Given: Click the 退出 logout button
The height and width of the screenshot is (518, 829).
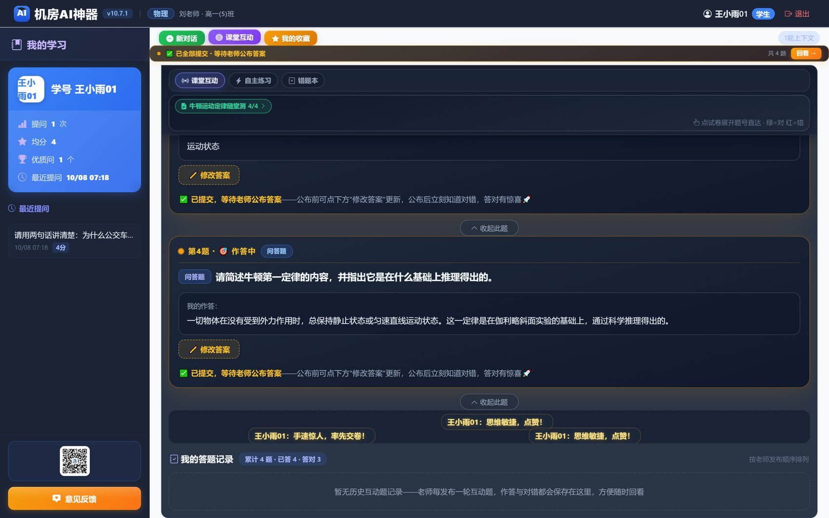Looking at the screenshot, I should pos(797,14).
